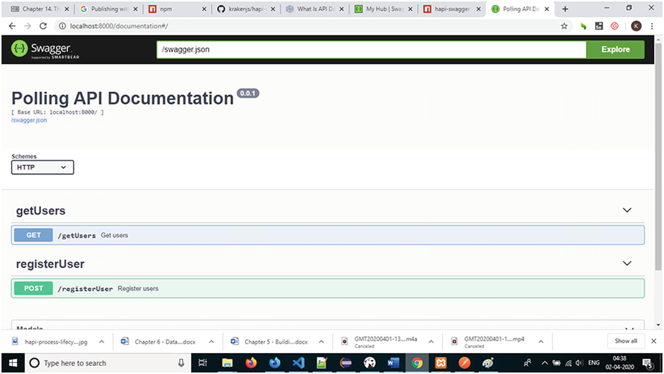The image size is (664, 374).
Task: Click the Explore button
Action: click(615, 50)
